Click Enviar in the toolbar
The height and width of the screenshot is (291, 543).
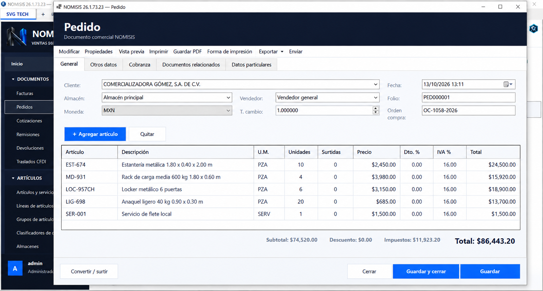coord(295,52)
